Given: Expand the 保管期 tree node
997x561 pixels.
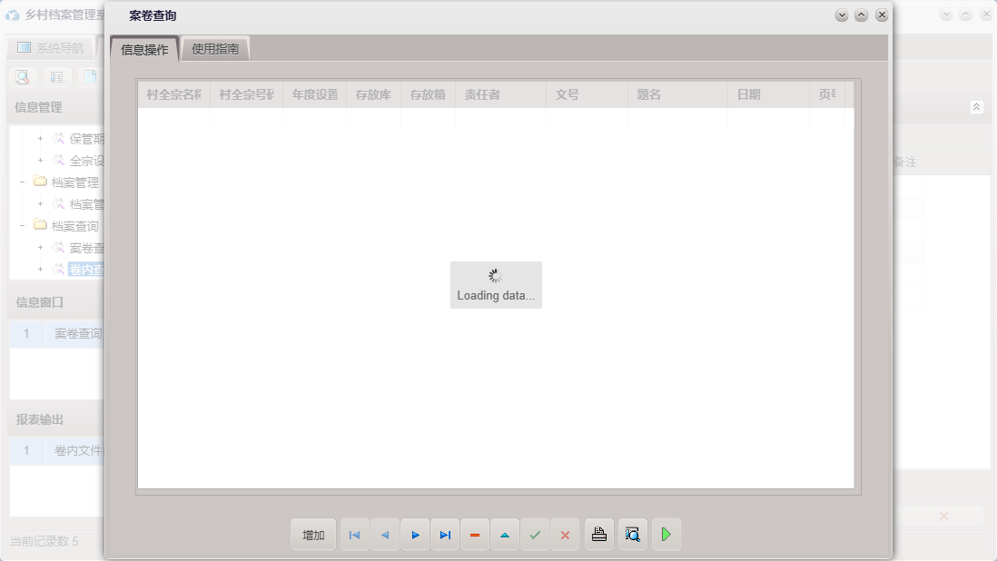Looking at the screenshot, I should (40, 139).
